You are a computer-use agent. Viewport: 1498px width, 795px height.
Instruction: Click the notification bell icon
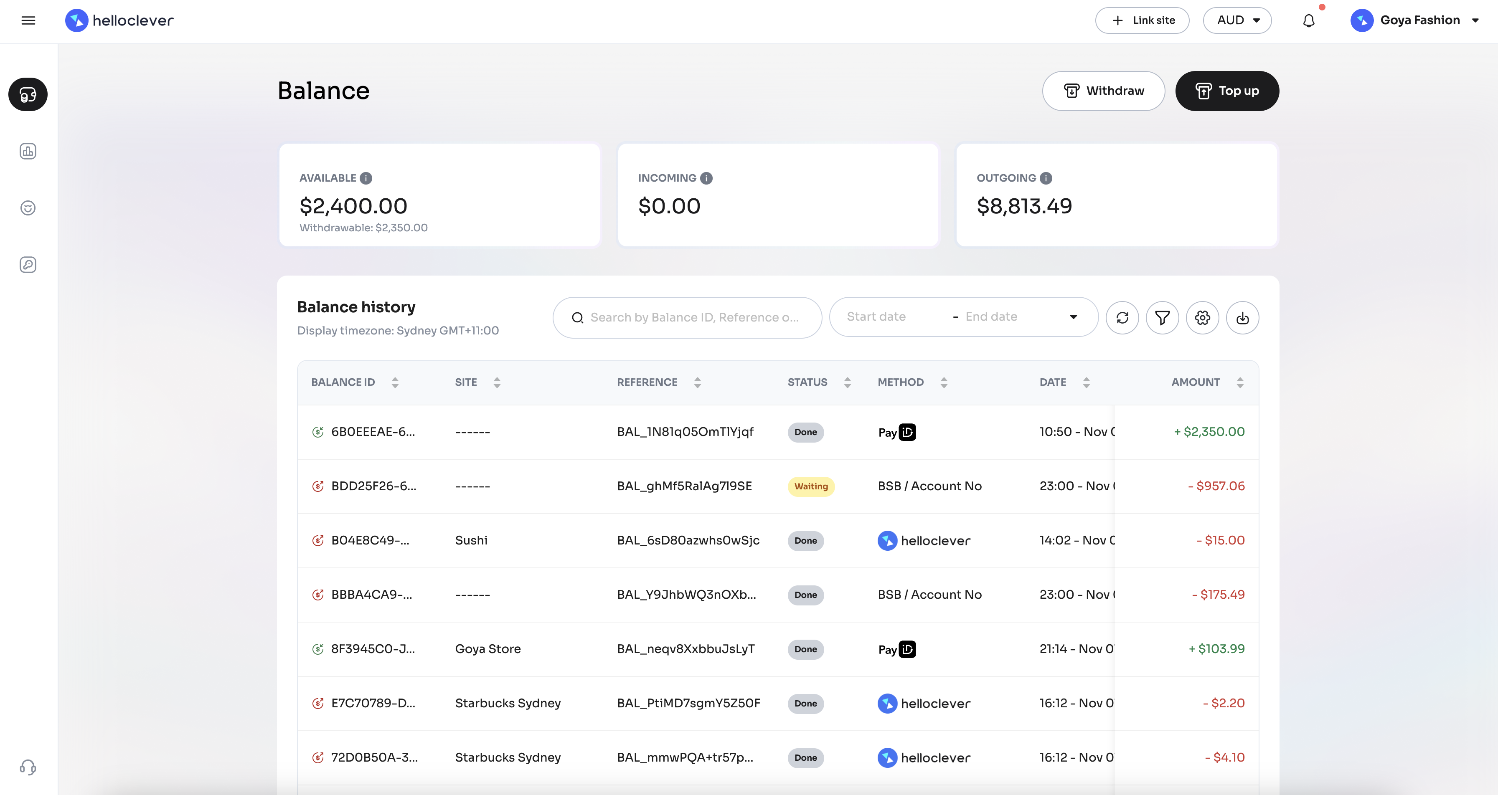pyautogui.click(x=1308, y=21)
